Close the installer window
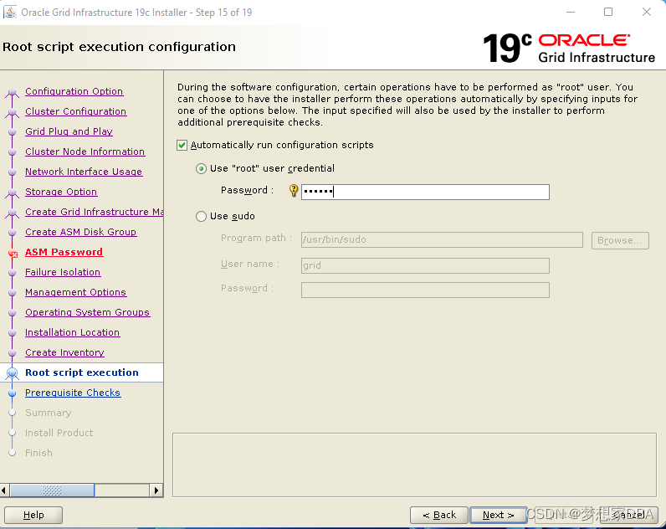 click(647, 12)
